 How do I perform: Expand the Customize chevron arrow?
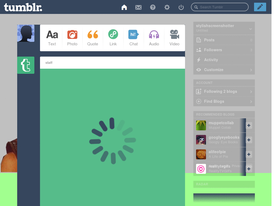click(251, 70)
